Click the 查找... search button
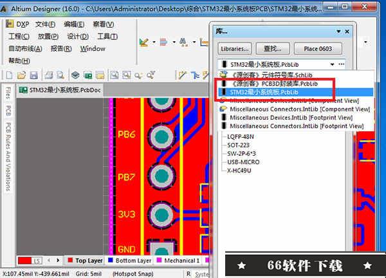The width and height of the screenshot is (386, 278). click(273, 49)
